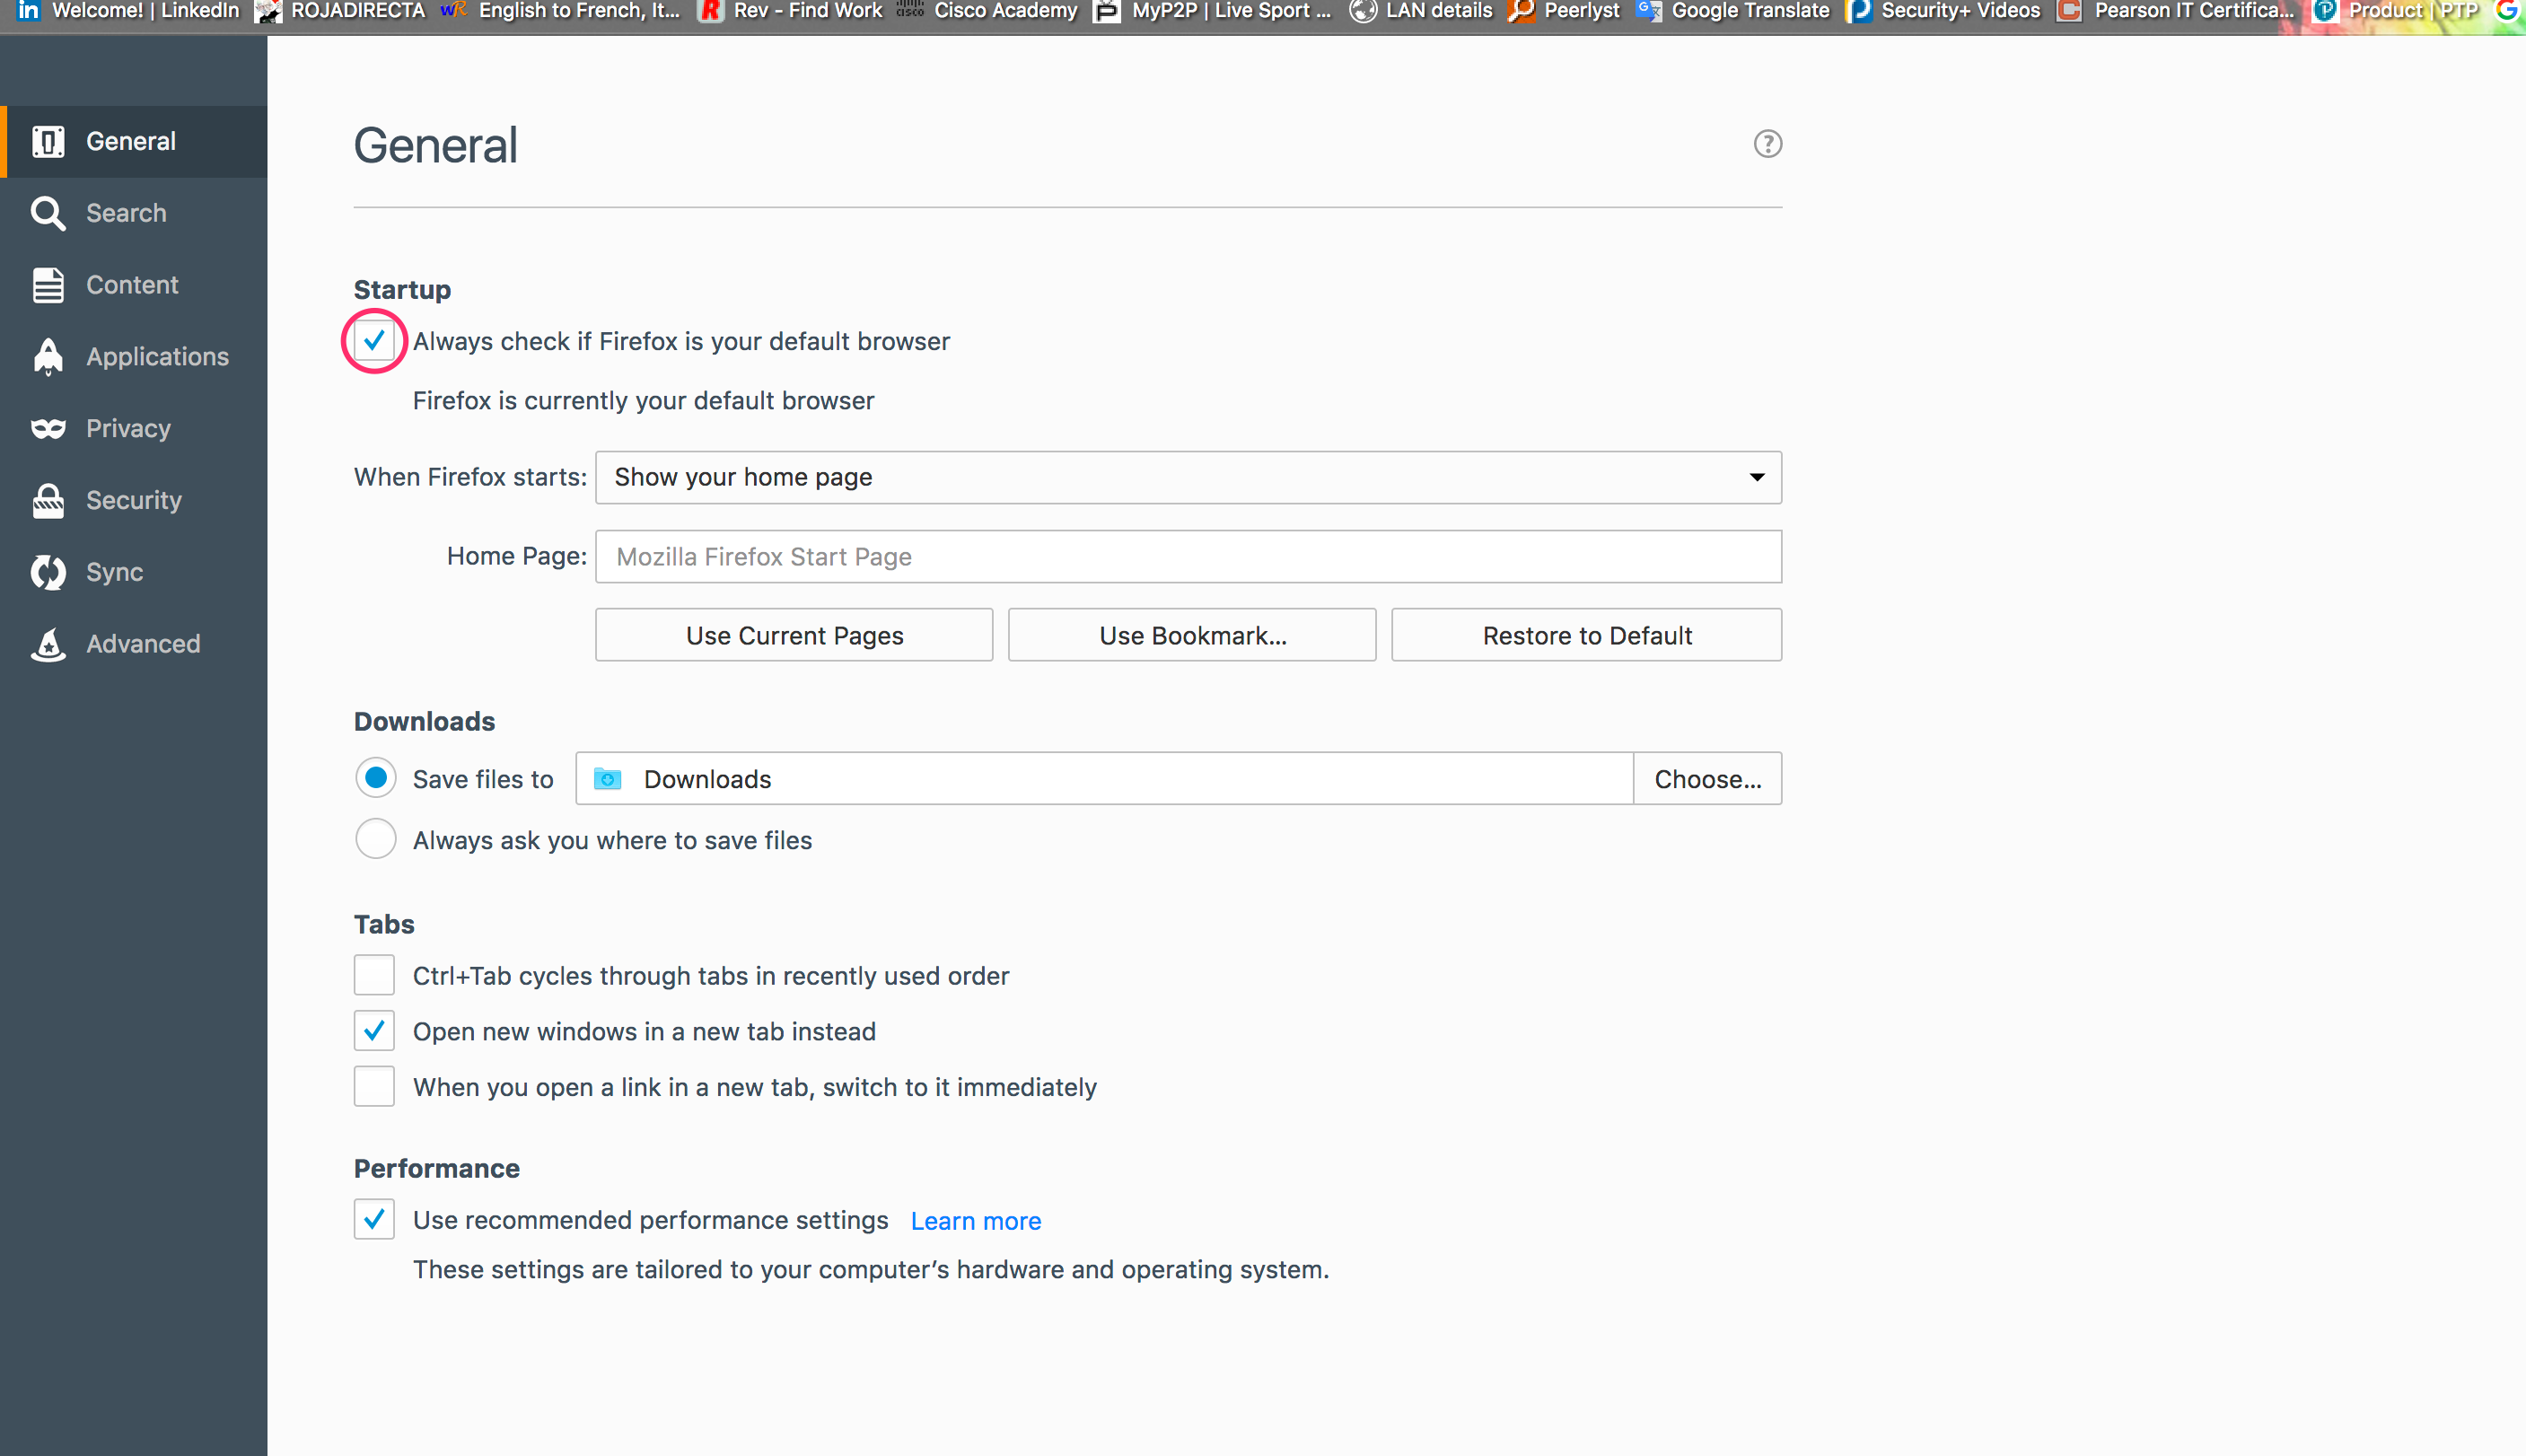Click the Startup section heading

402,290
